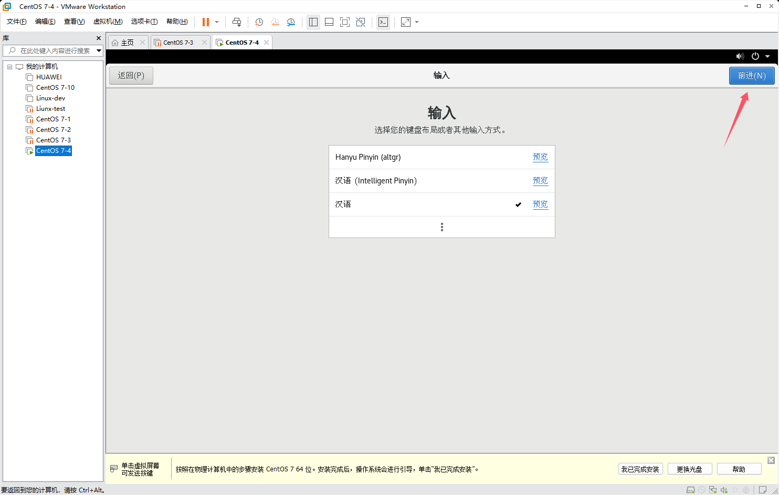The width and height of the screenshot is (779, 495).
Task: Click the message log status bar icon
Action: pyautogui.click(x=763, y=490)
